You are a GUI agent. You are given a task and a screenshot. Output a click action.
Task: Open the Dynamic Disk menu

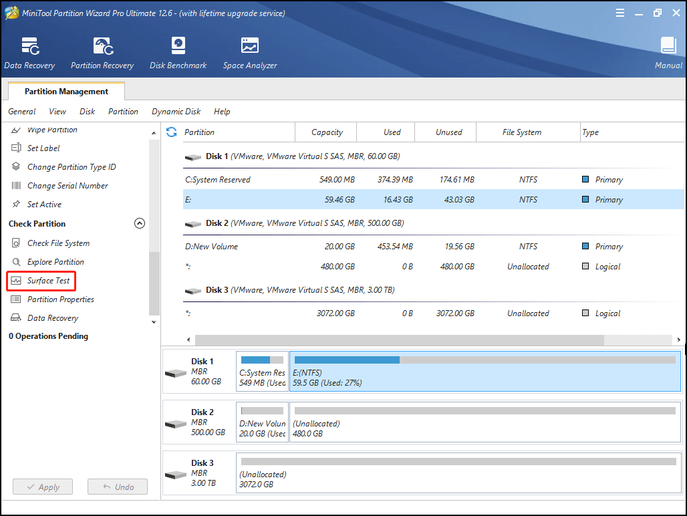(176, 111)
